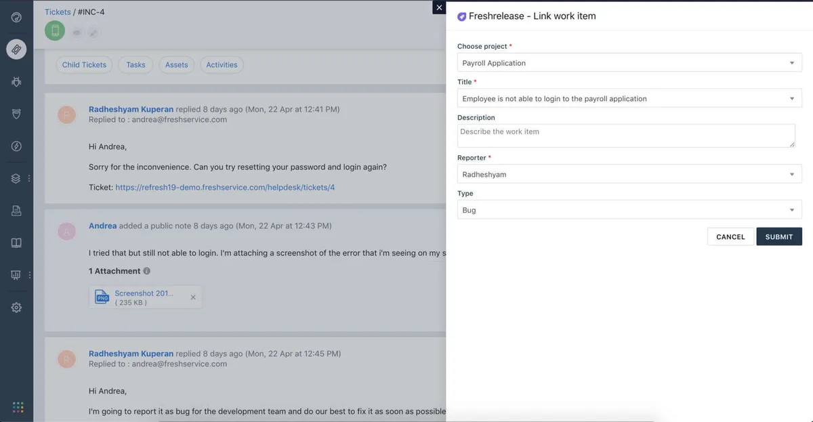Click the 'Freshrelease - Link work item' heading

[x=533, y=16]
